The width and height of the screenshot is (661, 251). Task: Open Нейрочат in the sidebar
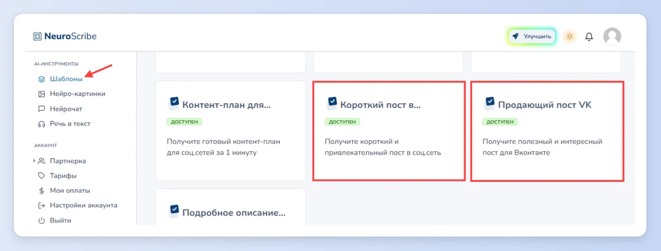66,109
